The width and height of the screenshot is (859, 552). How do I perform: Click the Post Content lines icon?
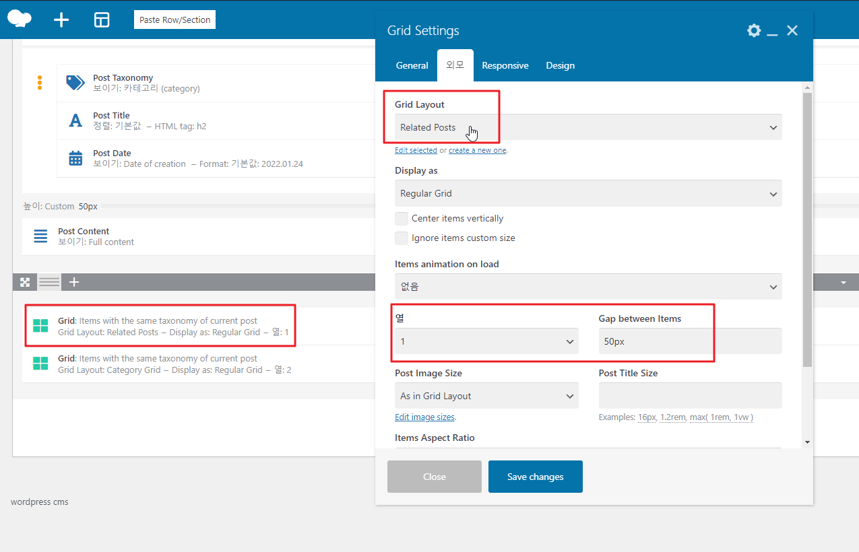[40, 236]
